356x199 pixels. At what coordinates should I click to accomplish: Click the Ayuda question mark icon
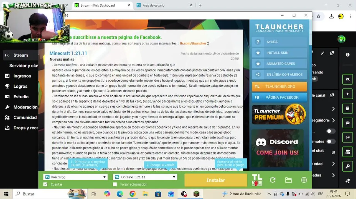[258, 42]
